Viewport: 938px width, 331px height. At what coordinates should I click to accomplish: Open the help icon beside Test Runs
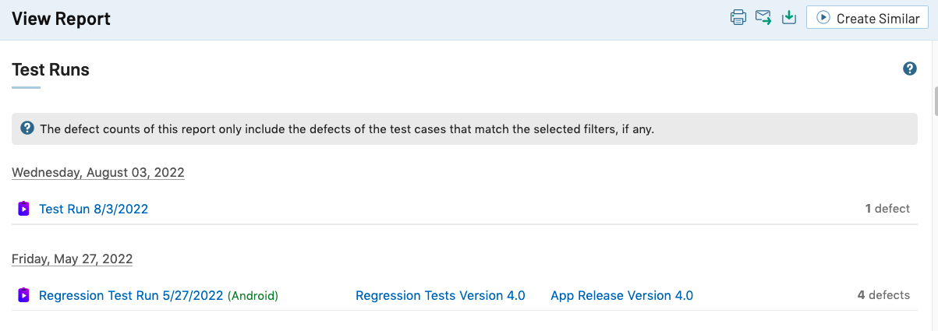pyautogui.click(x=909, y=69)
